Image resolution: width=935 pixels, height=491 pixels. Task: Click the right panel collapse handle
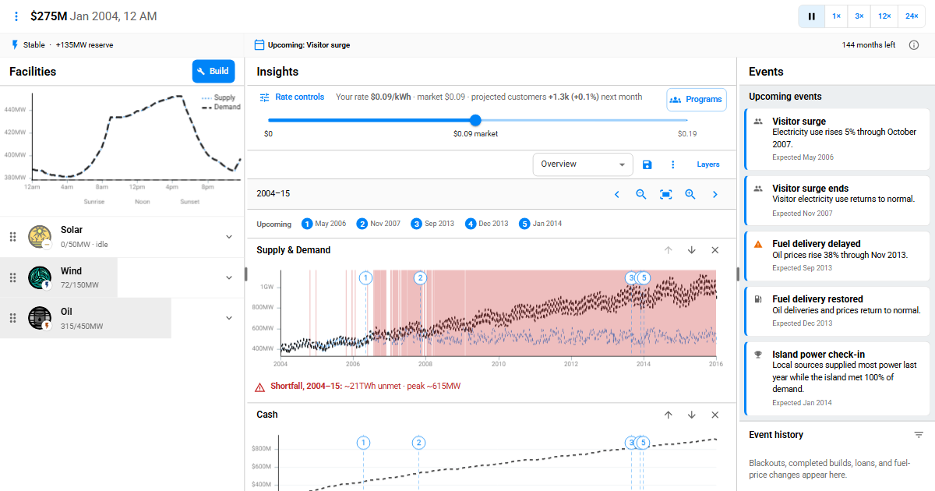737,274
